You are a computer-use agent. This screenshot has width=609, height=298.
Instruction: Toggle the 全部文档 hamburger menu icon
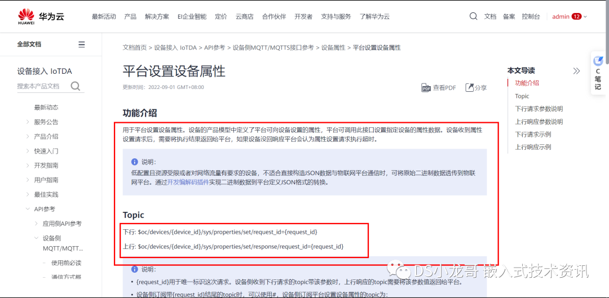pyautogui.click(x=82, y=45)
